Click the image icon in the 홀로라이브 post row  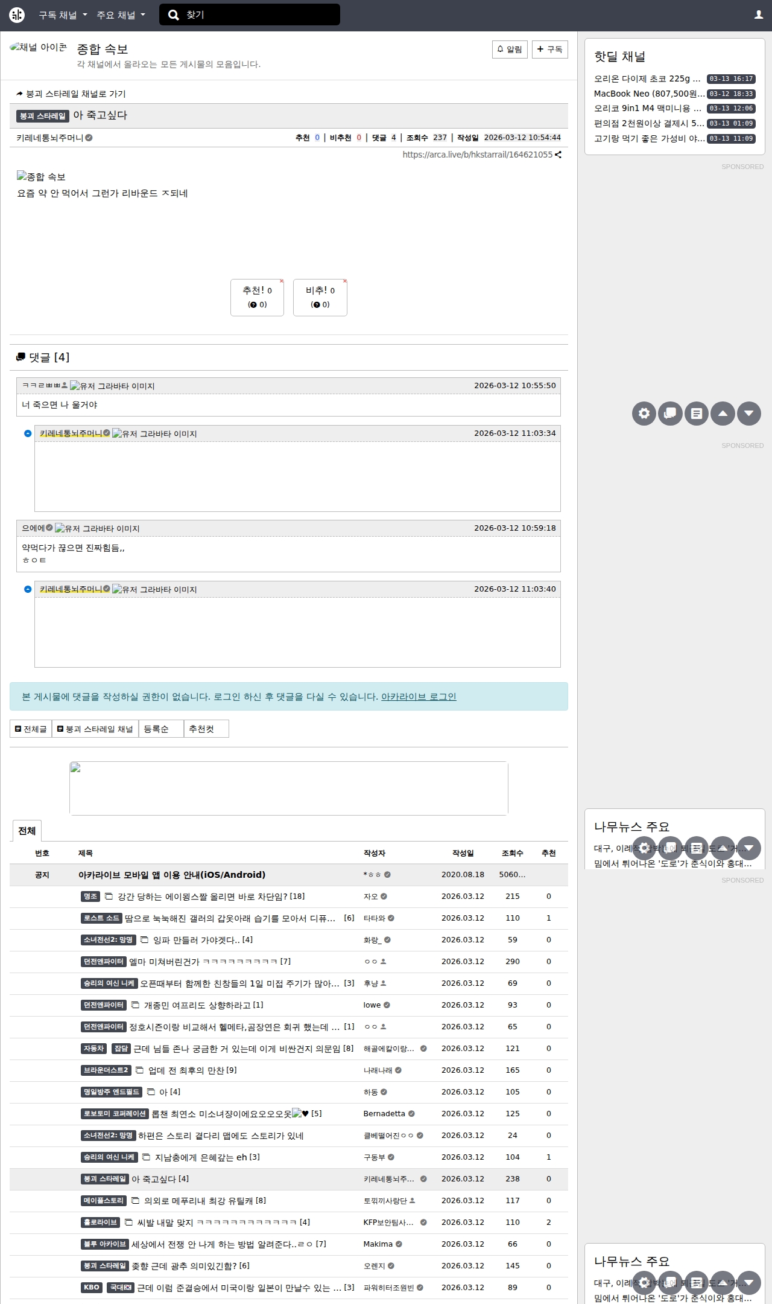coord(128,1222)
